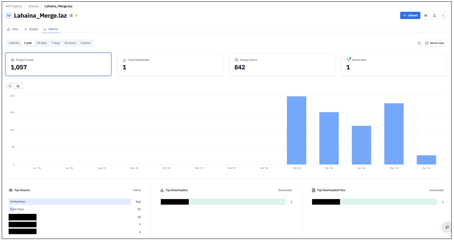Select the Custom date range option

click(85, 43)
